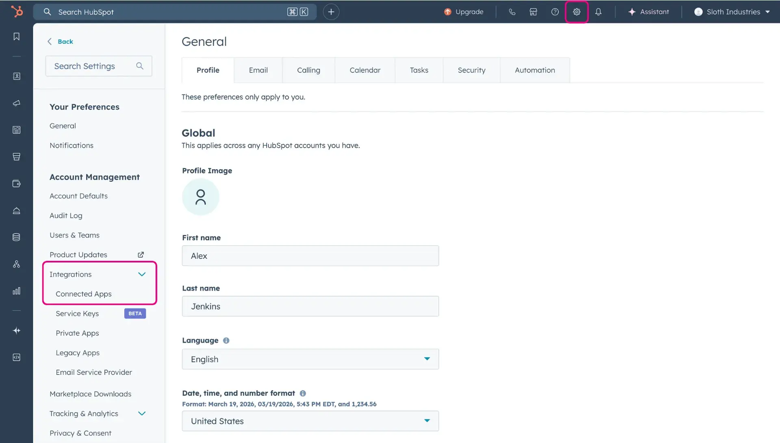This screenshot has height=443, width=780.
Task: Open the Marketplace icon
Action: coord(533,12)
